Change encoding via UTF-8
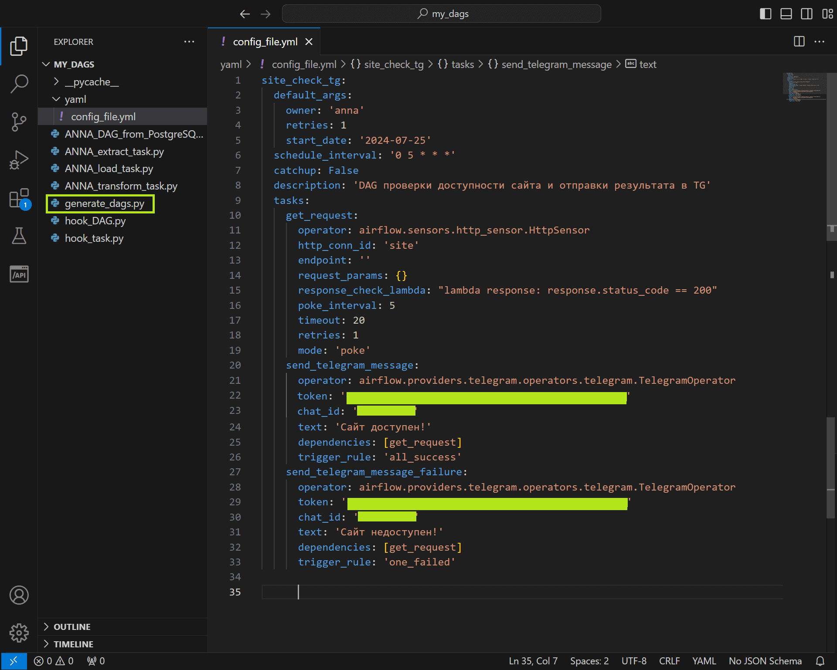 click(x=634, y=661)
